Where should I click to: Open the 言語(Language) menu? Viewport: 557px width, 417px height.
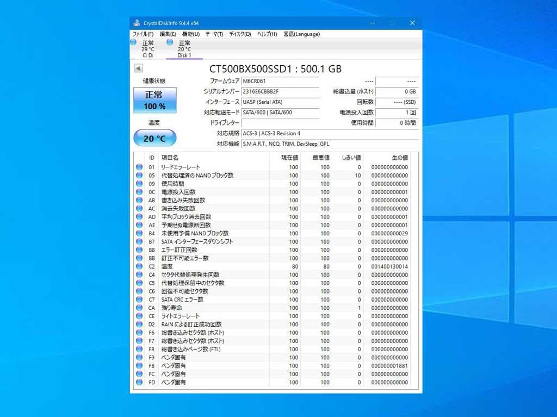tap(301, 34)
